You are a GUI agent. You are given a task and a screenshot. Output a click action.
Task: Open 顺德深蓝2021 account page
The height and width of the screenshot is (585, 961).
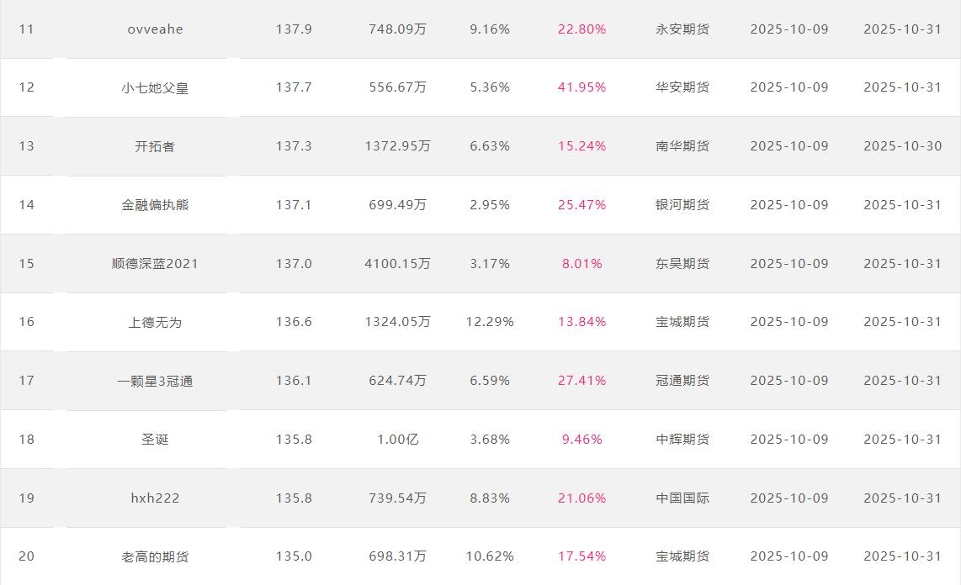(x=155, y=263)
